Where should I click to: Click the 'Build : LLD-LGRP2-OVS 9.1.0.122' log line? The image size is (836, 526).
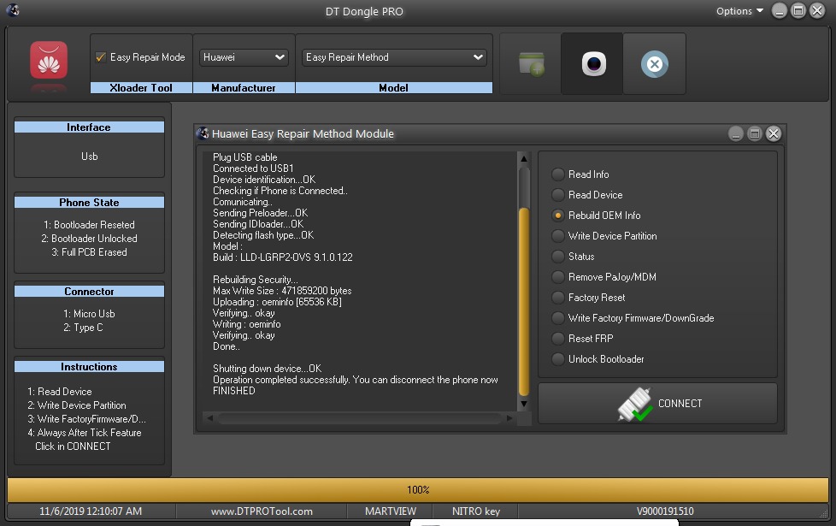283,257
